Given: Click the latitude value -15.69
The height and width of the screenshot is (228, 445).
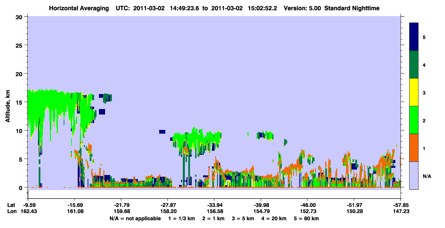Looking at the screenshot, I should click(x=75, y=205).
